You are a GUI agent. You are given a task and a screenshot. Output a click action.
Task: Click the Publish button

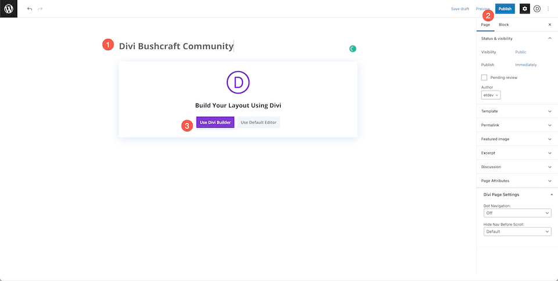[505, 9]
